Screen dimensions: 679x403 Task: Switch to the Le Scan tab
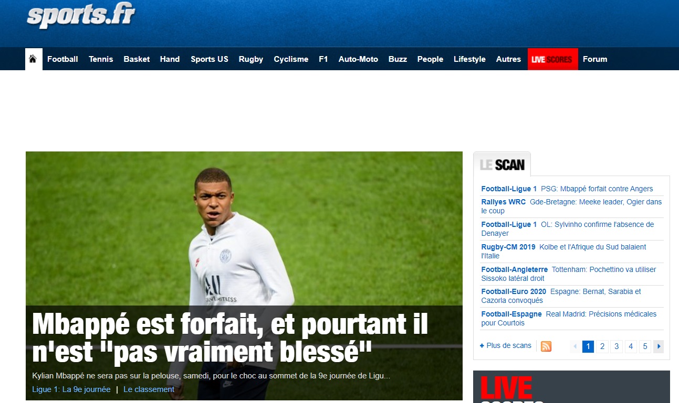(502, 165)
